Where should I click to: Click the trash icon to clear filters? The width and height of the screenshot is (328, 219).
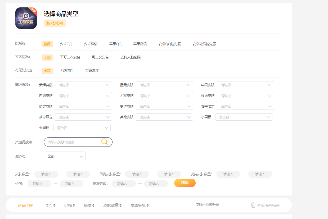[x=253, y=205]
